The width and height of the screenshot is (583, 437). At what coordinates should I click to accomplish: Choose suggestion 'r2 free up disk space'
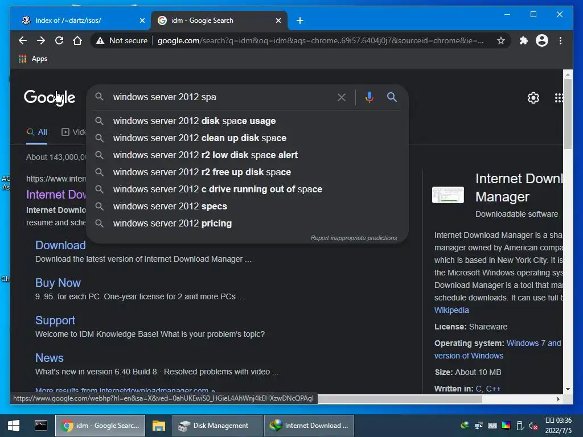tap(247, 172)
